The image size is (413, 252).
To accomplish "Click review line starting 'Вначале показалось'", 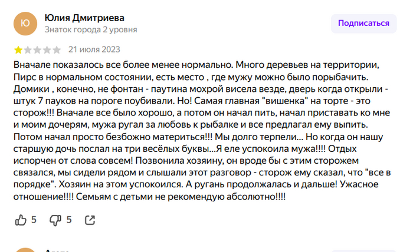I will (196, 65).
